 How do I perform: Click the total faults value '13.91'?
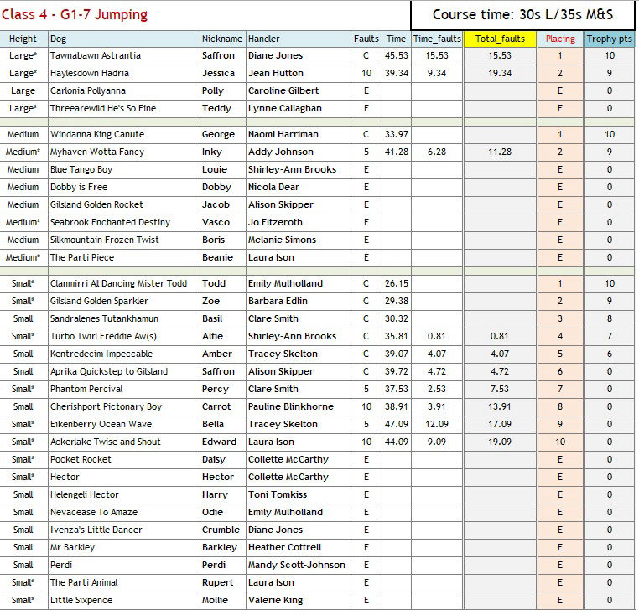click(x=500, y=406)
